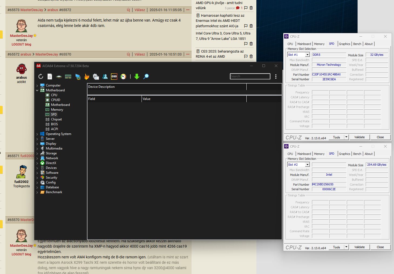
Task: Open the CPU chip toolbar icon in AIDA64
Action: (59, 77)
